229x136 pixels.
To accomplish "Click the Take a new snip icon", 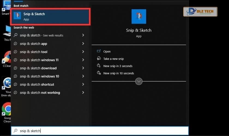I will 99,58.
